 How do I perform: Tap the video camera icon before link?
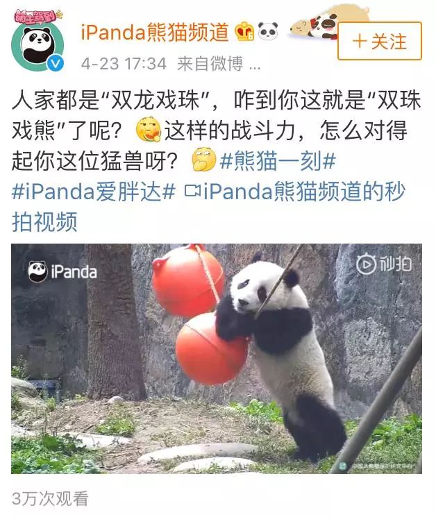[192, 191]
